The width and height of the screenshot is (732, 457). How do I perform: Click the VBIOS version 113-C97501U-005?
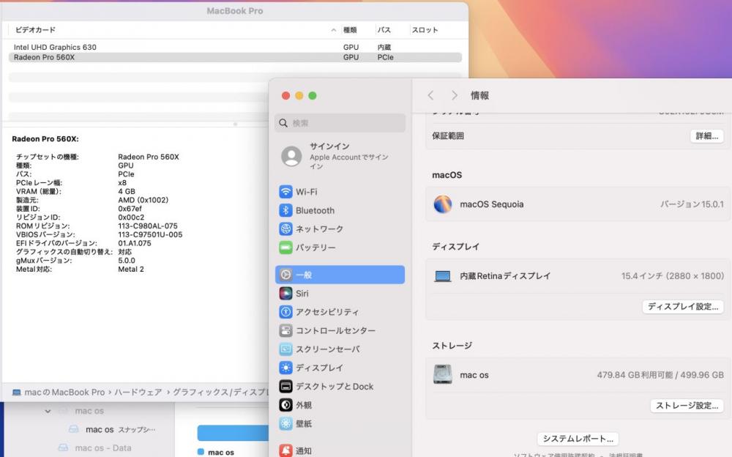click(x=150, y=234)
